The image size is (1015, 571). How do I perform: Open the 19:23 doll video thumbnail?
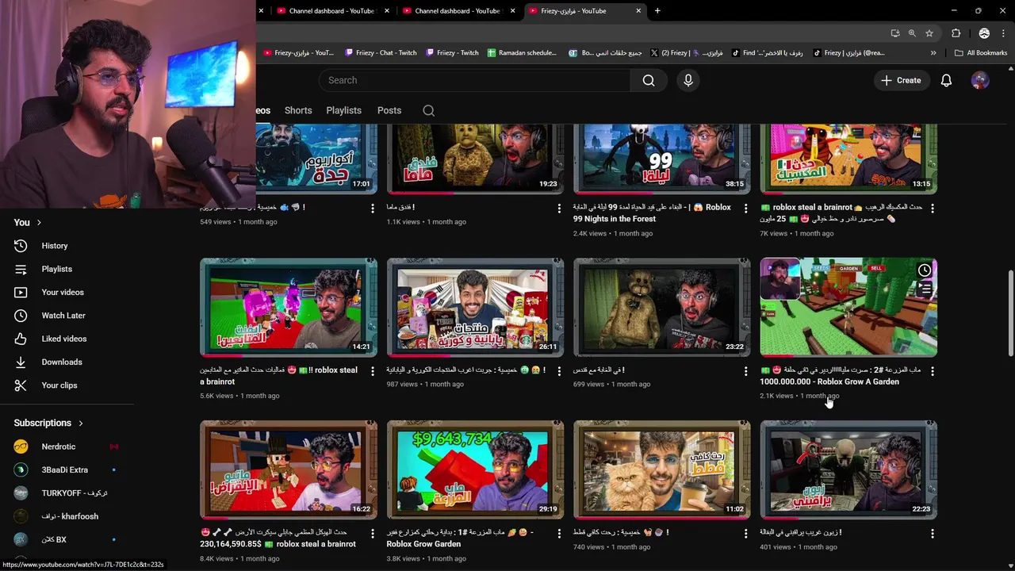[475, 159]
